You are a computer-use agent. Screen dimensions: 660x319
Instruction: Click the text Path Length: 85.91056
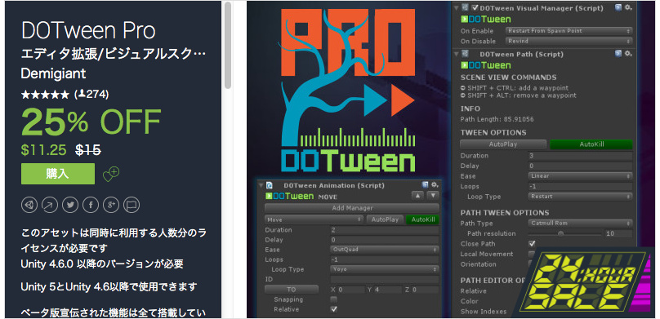(x=497, y=119)
